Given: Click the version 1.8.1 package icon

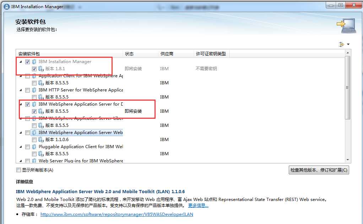Looking at the screenshot, I should (41, 69).
